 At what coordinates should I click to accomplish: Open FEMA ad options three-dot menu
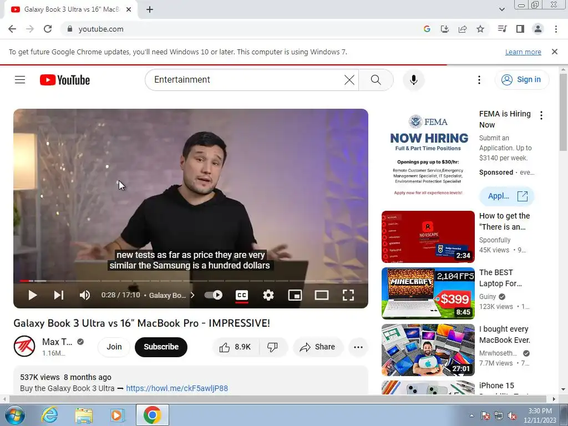pyautogui.click(x=541, y=115)
